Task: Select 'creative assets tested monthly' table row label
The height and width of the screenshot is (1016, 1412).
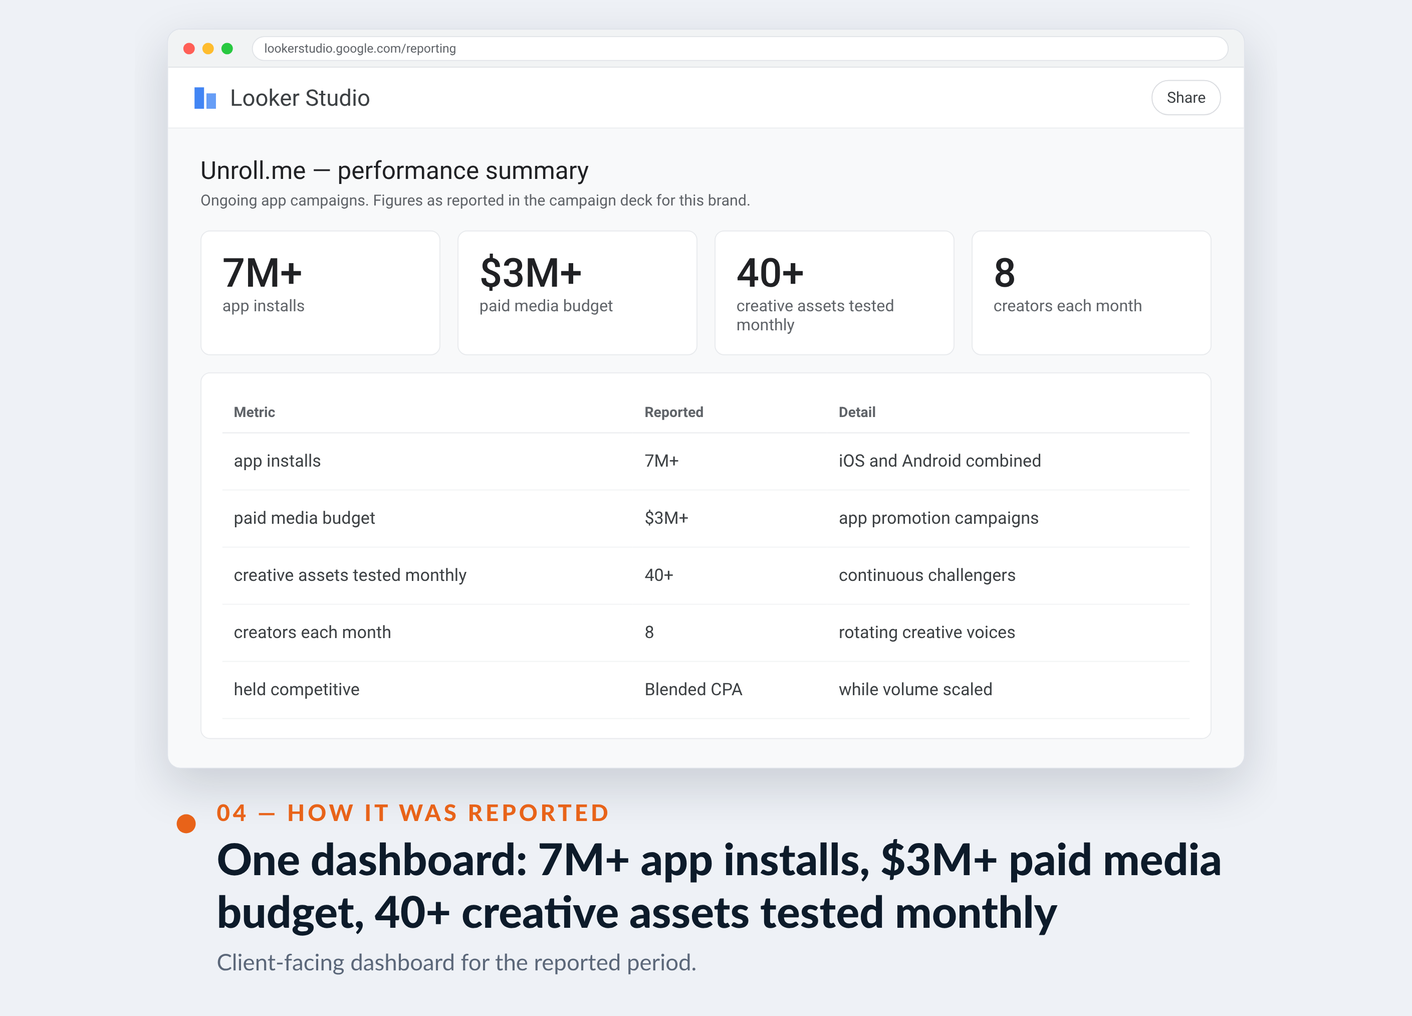Action: (x=350, y=575)
